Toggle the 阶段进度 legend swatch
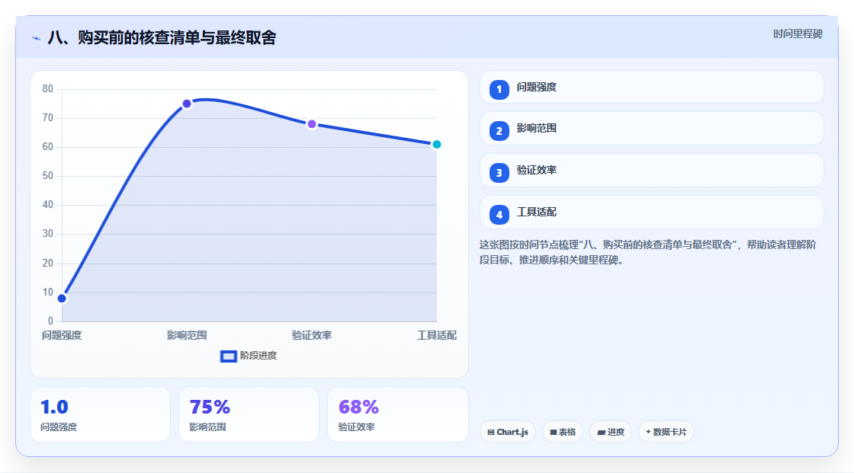Image resolution: width=854 pixels, height=473 pixels. pos(228,356)
